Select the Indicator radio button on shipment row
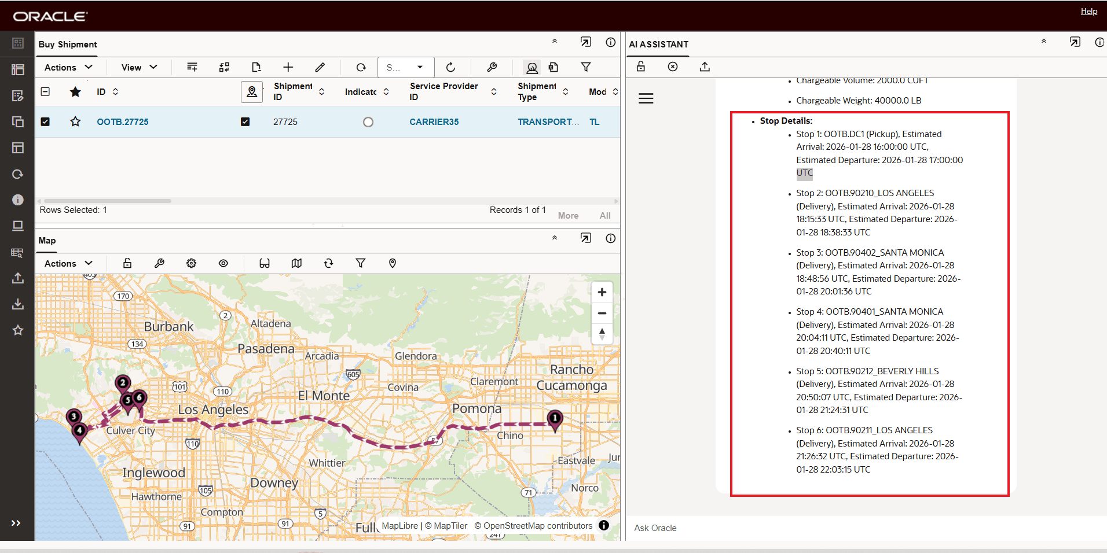1107x553 pixels. point(369,121)
